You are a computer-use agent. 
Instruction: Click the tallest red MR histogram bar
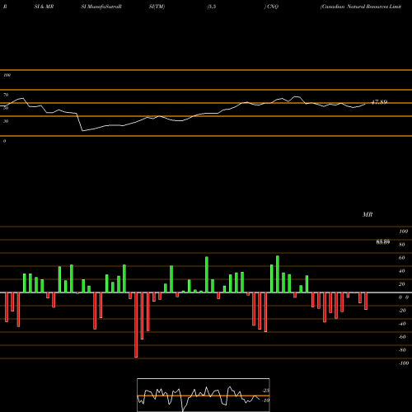[136, 325]
